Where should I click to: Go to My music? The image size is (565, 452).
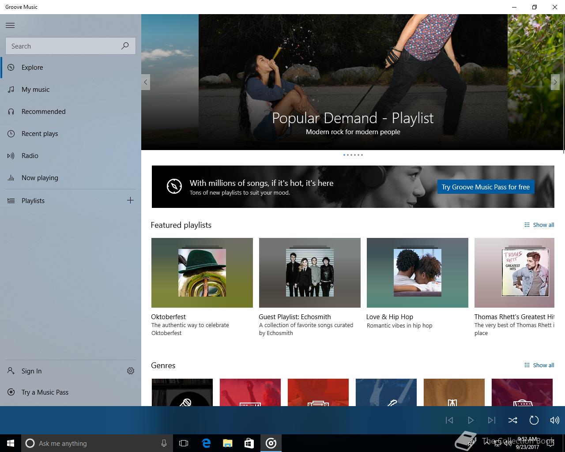pyautogui.click(x=71, y=90)
